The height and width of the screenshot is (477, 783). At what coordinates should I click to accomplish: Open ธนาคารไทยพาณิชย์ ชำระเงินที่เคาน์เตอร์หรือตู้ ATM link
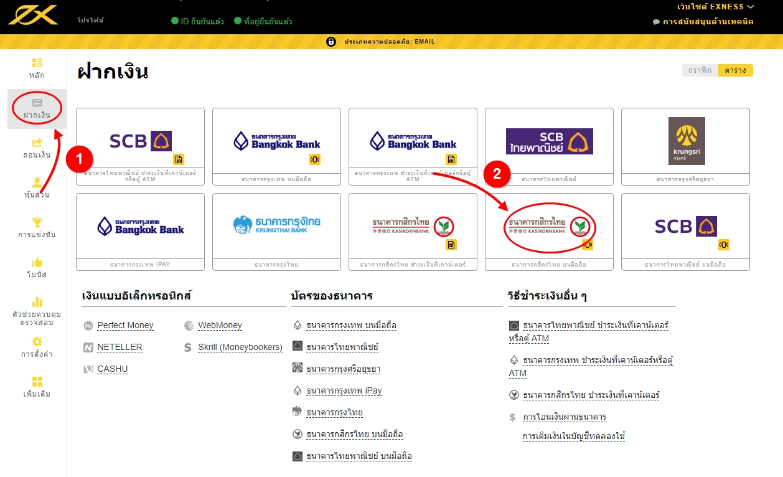point(589,332)
